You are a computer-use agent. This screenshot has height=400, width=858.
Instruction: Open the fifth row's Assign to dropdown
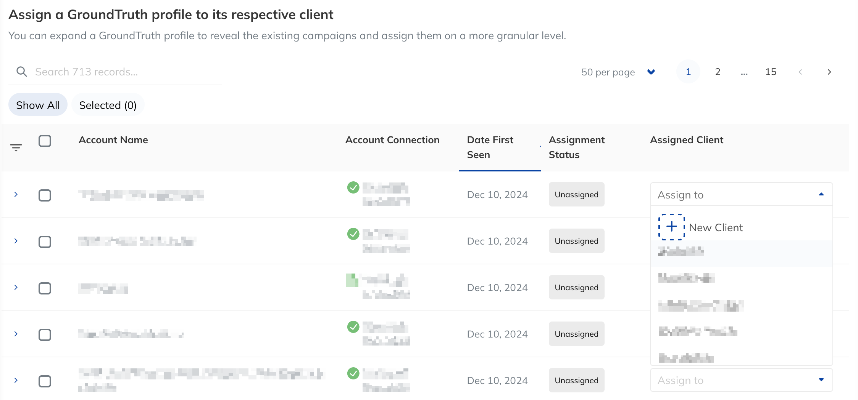click(x=741, y=380)
